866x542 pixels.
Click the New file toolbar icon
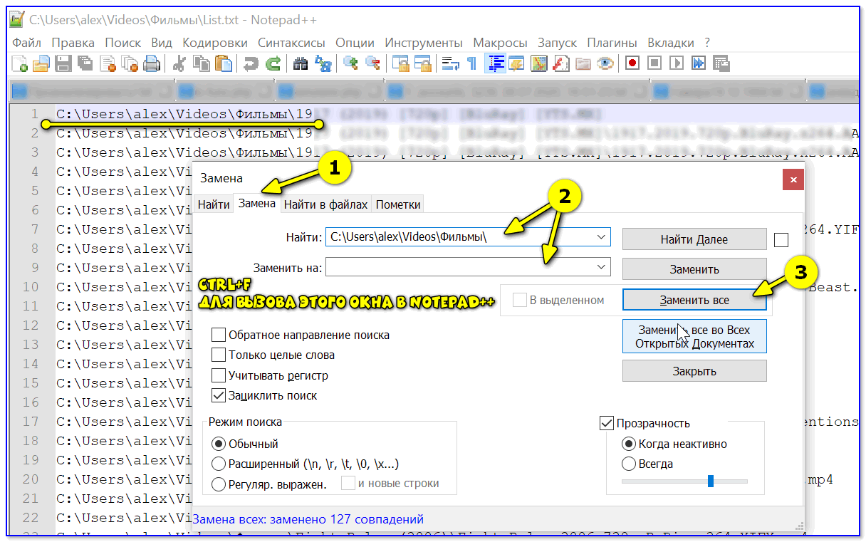[x=20, y=64]
